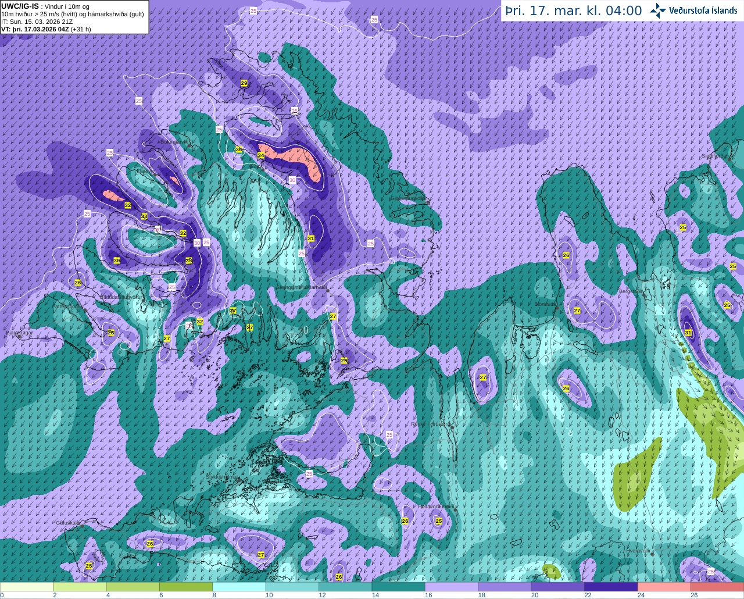Select the date header Þri. 17. mar. kl. 04:00
Viewport: 744px width, 599px height.
[x=574, y=10]
